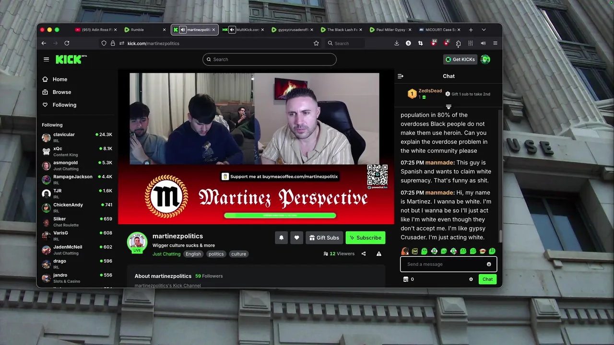
Task: Click the politics tag
Action: coord(216,254)
